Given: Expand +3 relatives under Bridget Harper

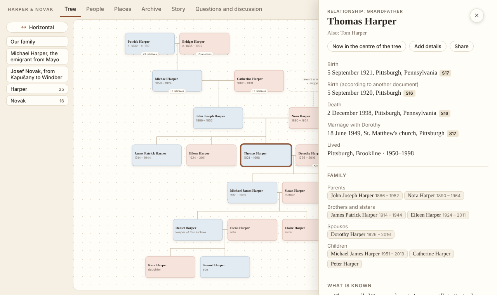Looking at the screenshot, I should (x=204, y=54).
